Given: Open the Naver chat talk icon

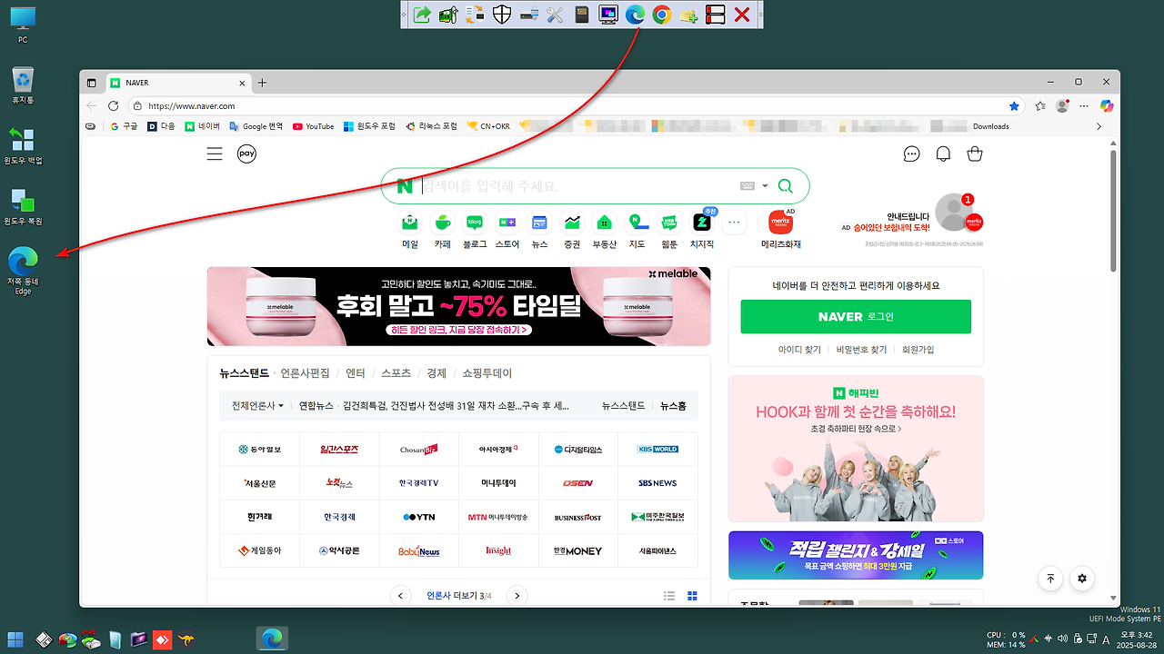Looking at the screenshot, I should coord(912,154).
